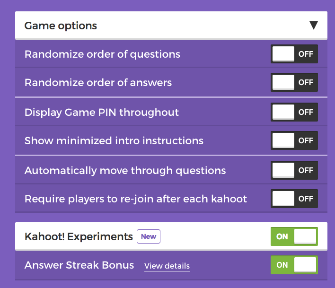The image size is (335, 288).
Task: Click the Randomize order of answers label
Action: tap(98, 82)
